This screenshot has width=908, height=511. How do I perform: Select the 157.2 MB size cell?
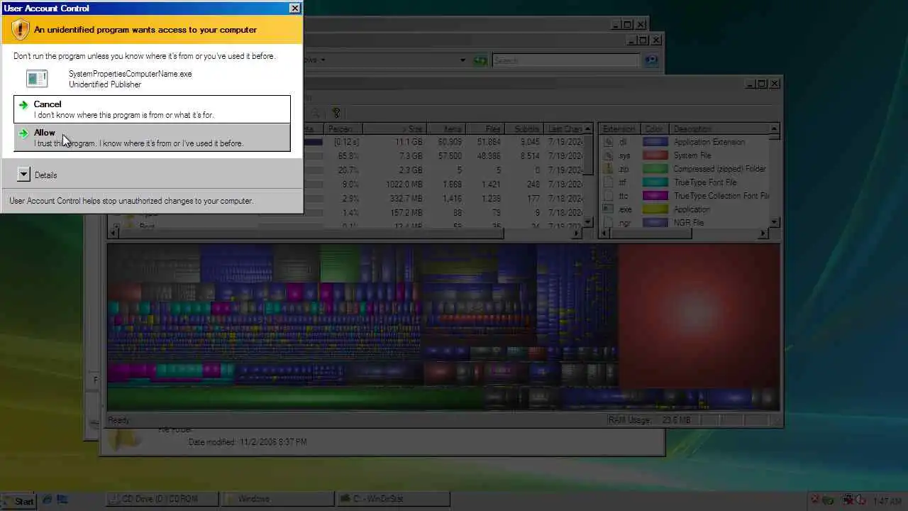406,212
